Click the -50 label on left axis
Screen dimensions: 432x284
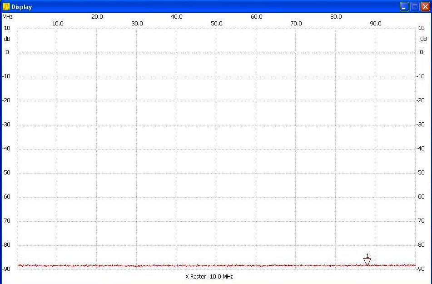coord(7,173)
